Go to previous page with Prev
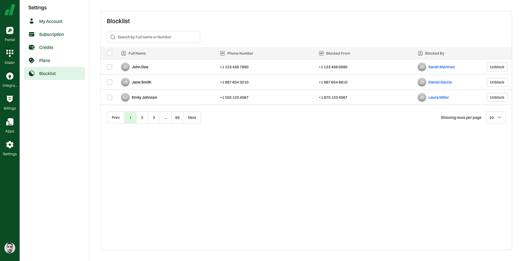The width and height of the screenshot is (523, 261). [115, 117]
